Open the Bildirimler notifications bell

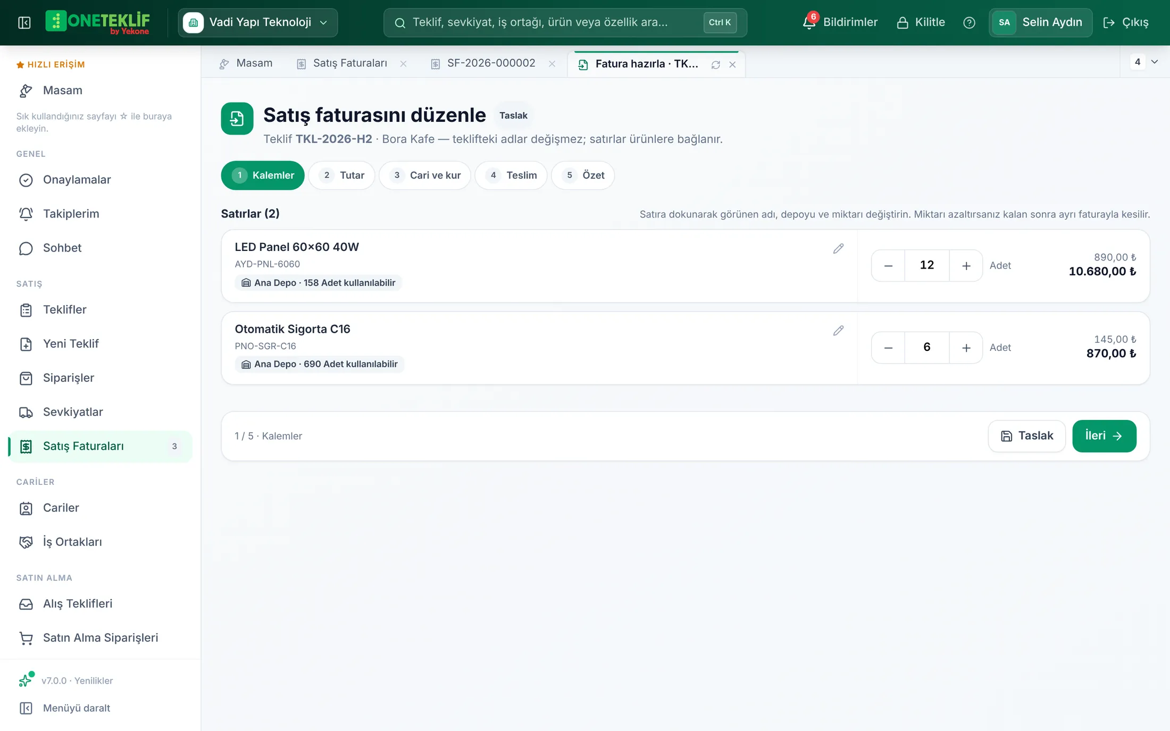tap(840, 22)
